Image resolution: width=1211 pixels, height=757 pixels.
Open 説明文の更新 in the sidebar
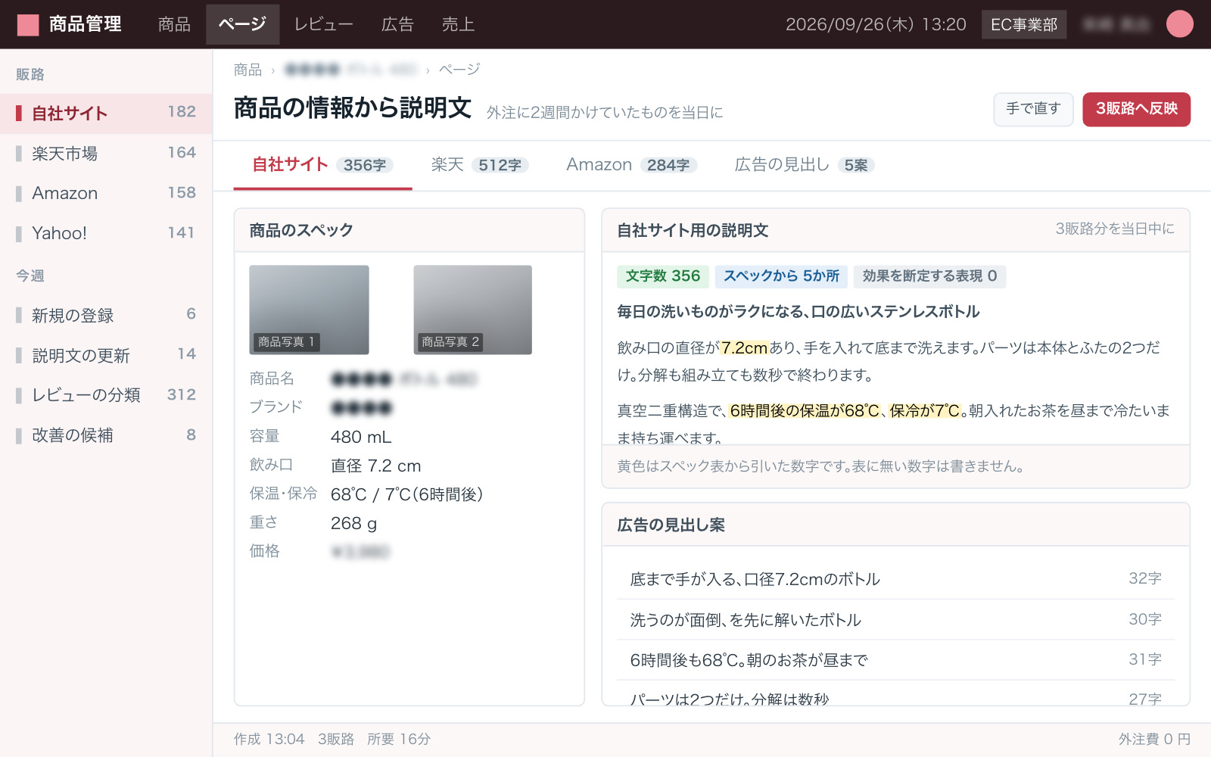106,355
